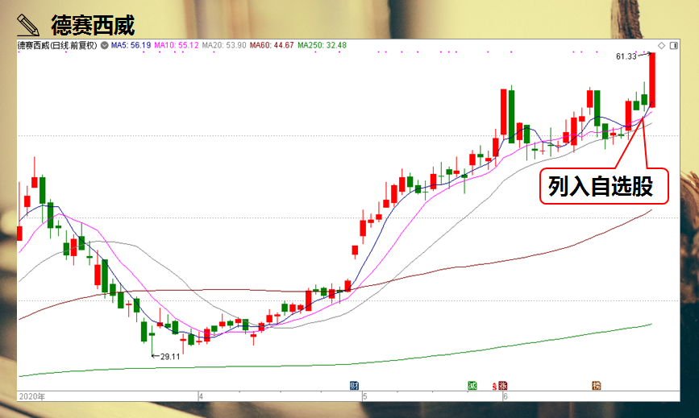Viewport: 699px width, 418px height.
Task: Open the 财 financial report marker
Action: [355, 386]
